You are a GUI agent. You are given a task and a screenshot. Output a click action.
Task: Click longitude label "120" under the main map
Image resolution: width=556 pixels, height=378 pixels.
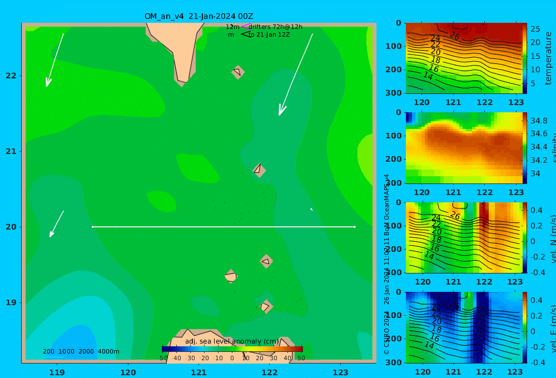(128, 372)
